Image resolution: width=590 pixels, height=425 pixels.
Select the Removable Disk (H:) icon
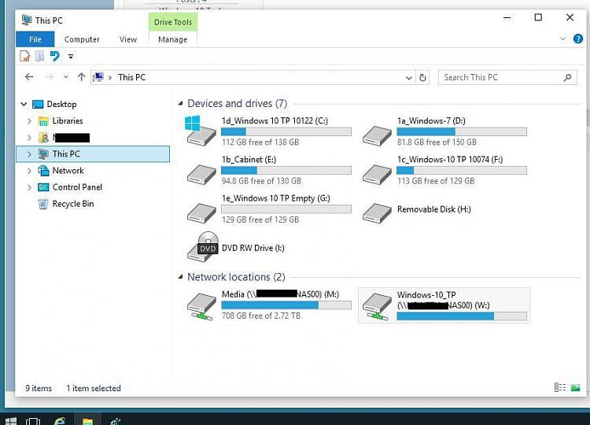coord(377,213)
